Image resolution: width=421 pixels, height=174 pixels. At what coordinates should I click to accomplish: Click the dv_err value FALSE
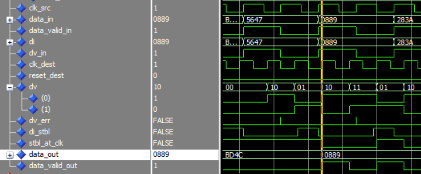[x=163, y=121]
